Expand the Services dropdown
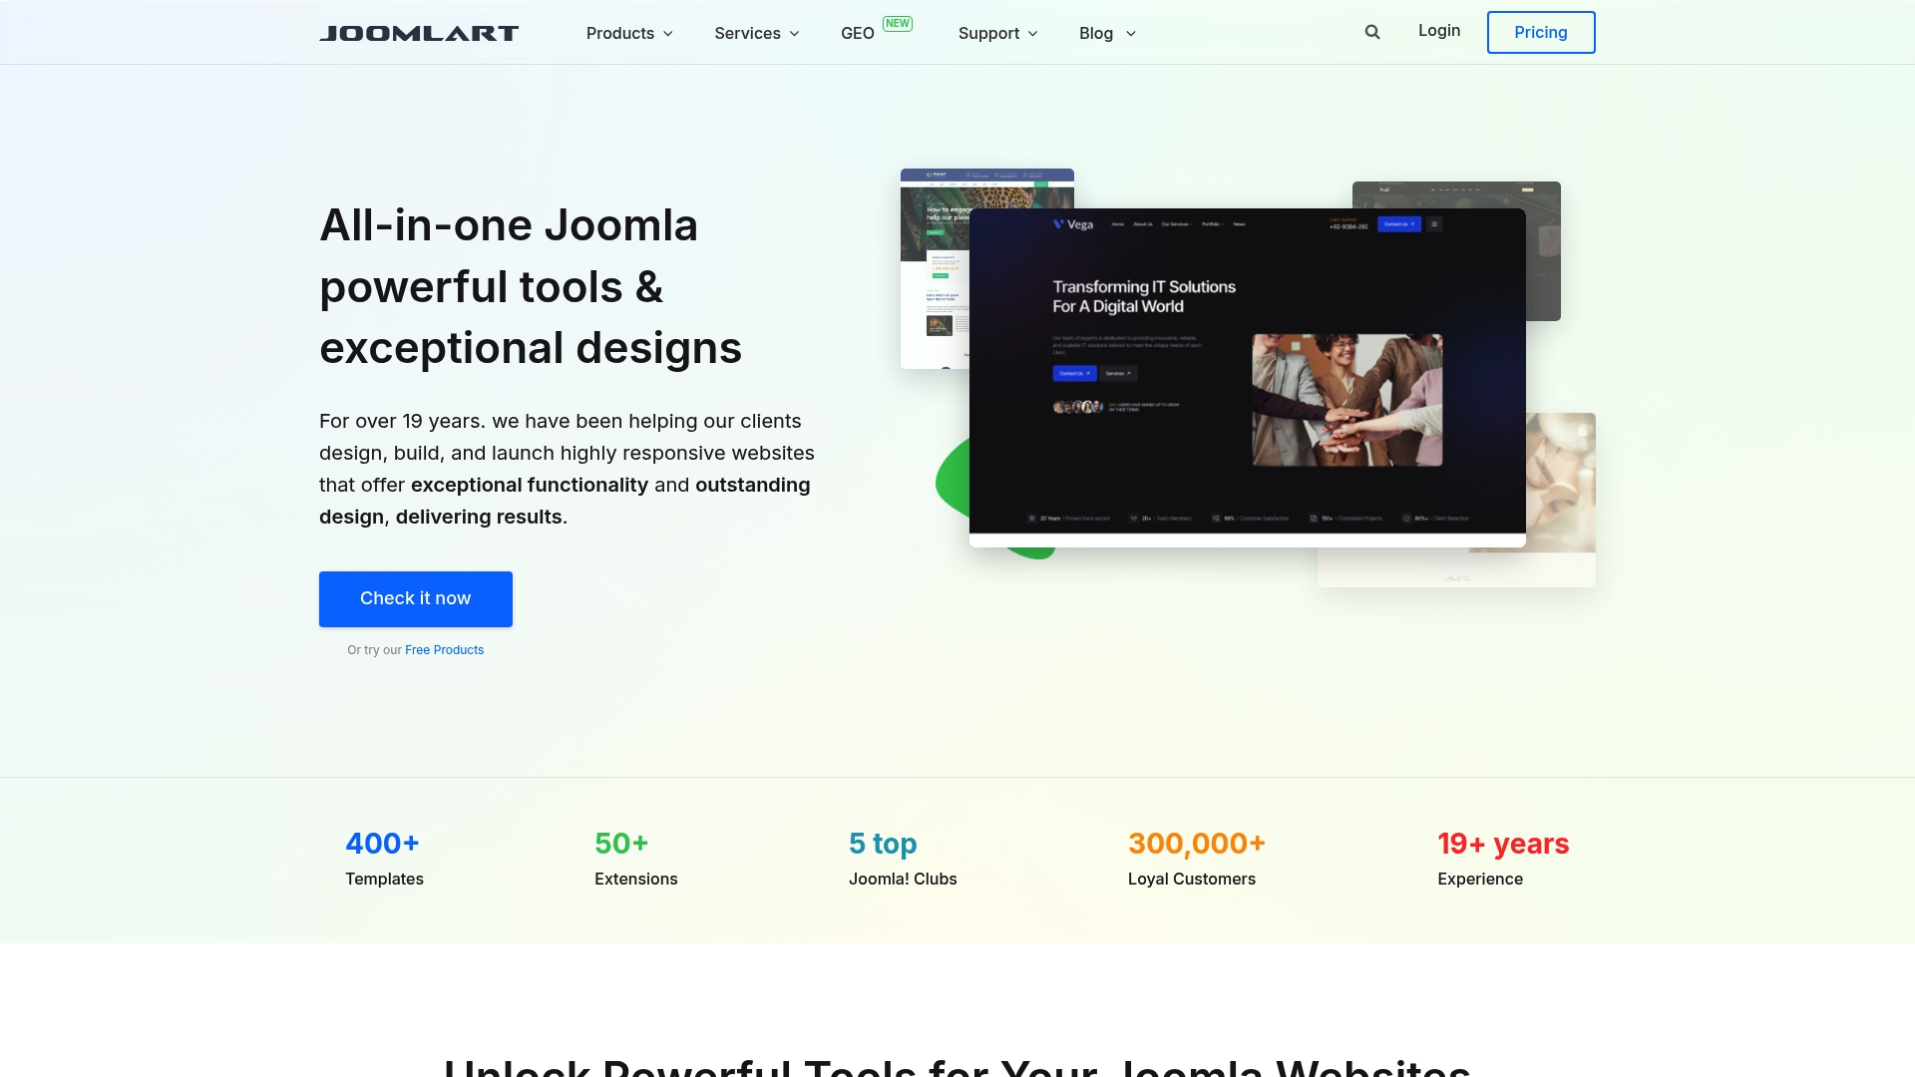Screen dimensions: 1915x1077 (x=756, y=33)
